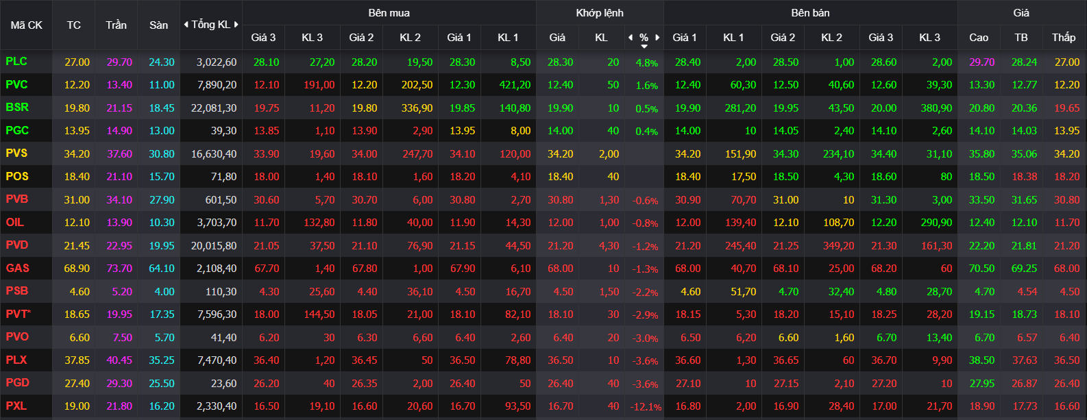This screenshot has width=1087, height=420.
Task: Click the -12.1% change in the PXL row
Action: tap(646, 407)
